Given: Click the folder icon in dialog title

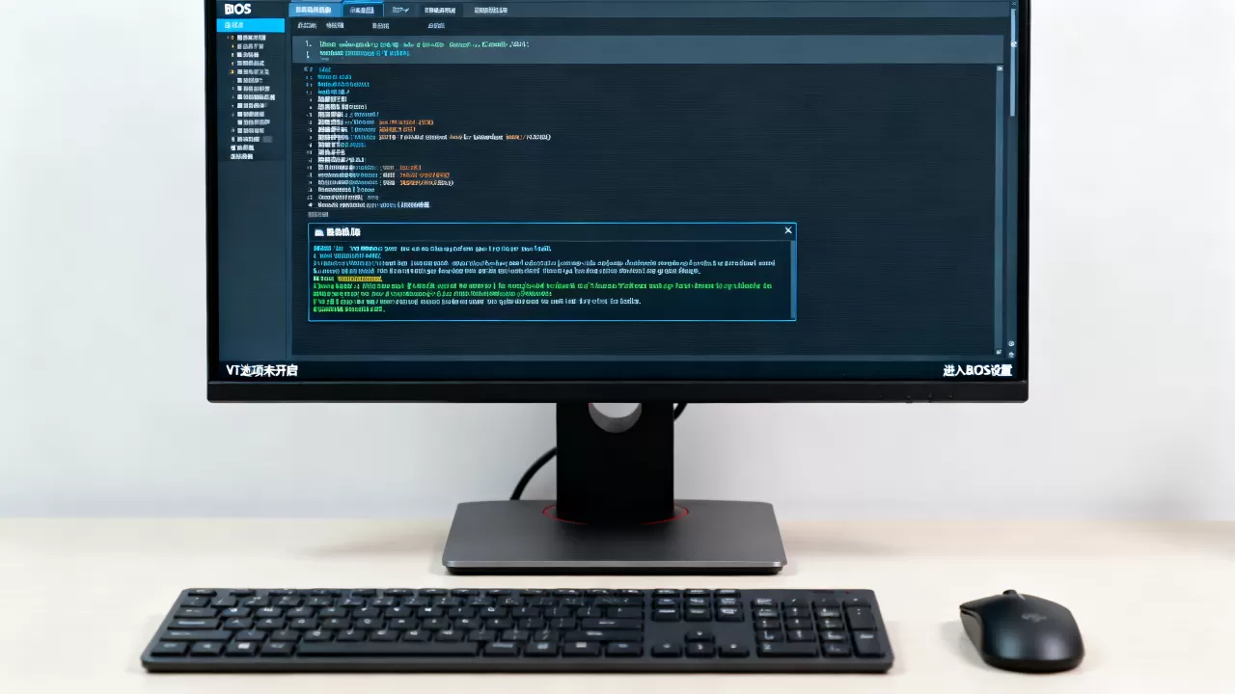Looking at the screenshot, I should (x=318, y=232).
